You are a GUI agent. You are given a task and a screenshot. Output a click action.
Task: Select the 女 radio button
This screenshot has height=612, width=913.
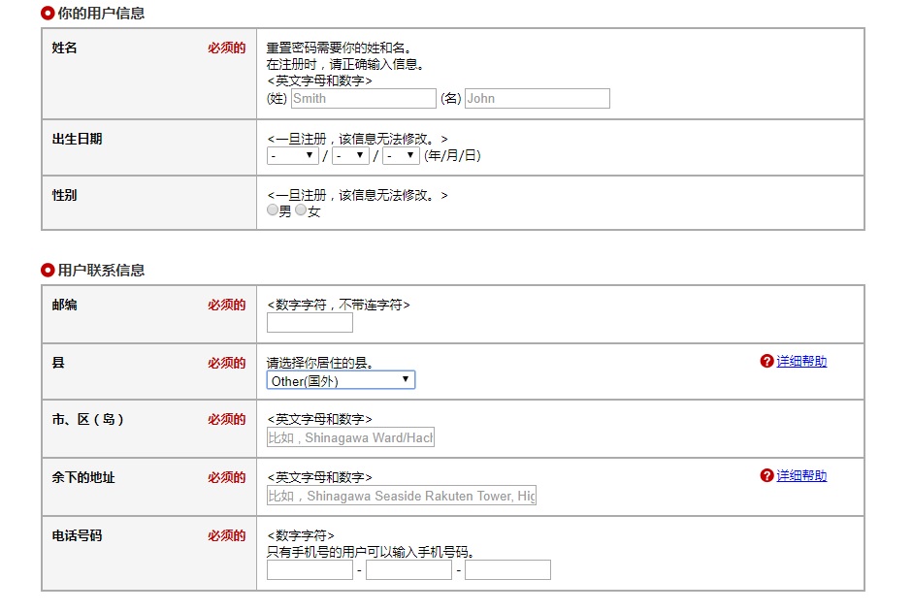[x=302, y=210]
